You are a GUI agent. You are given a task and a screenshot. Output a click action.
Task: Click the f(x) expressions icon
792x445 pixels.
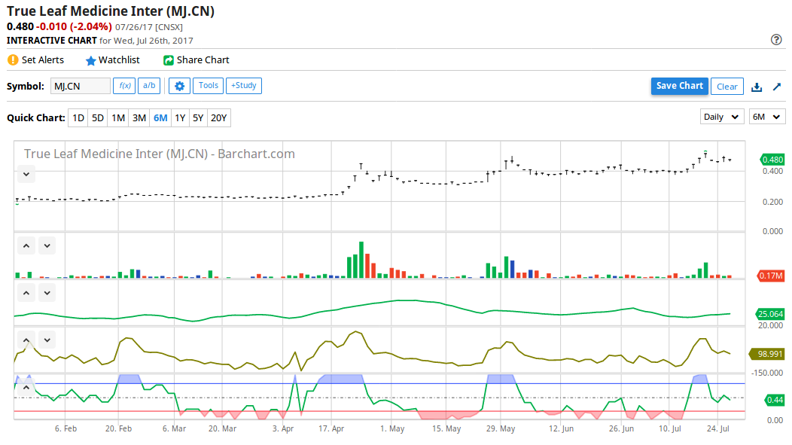[123, 86]
